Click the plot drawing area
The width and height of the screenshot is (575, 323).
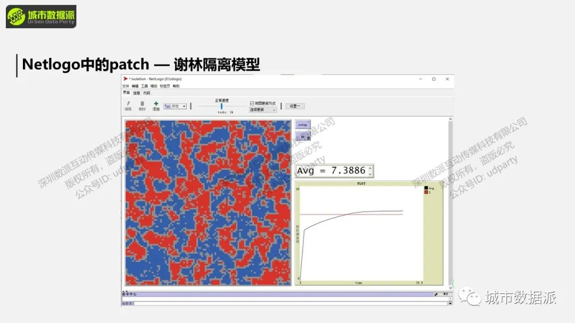(361, 233)
